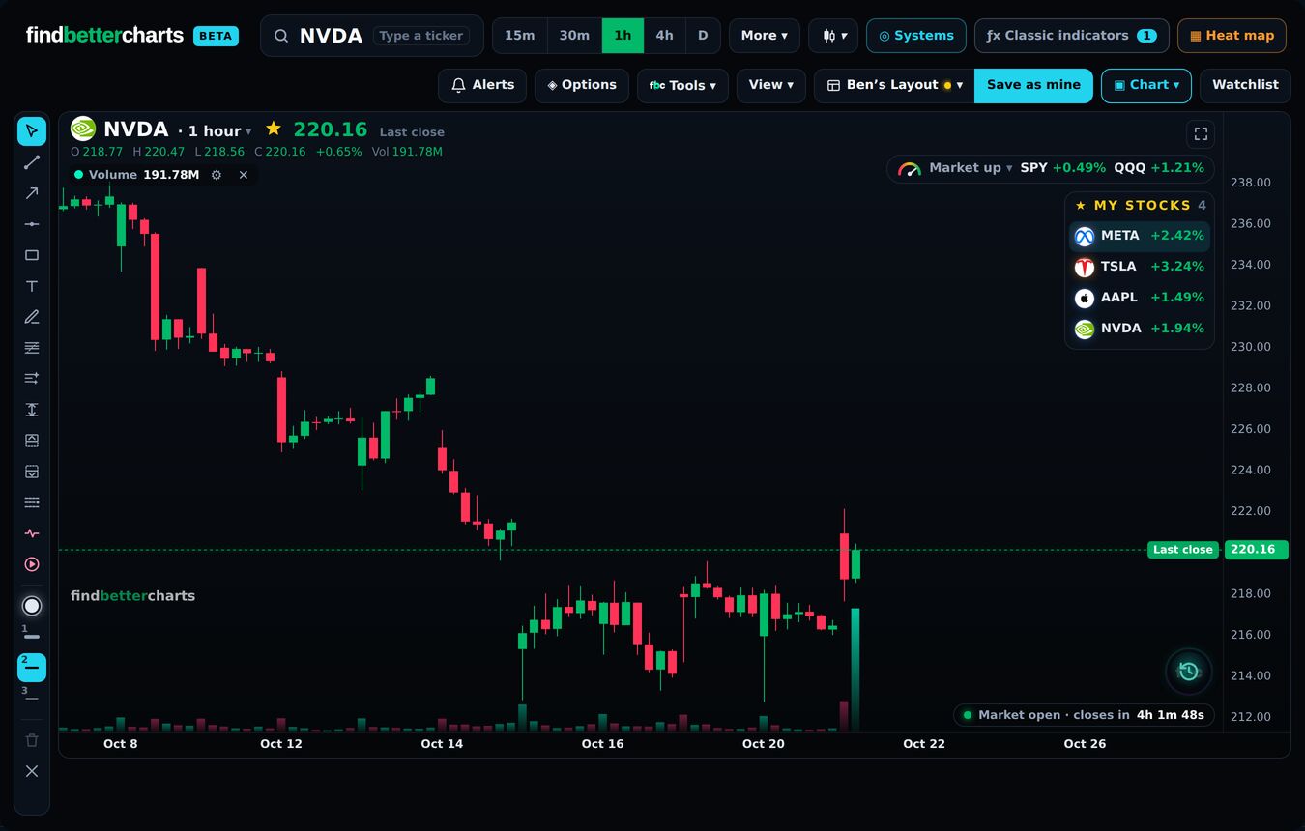Select line thickness 2 option
Screen dimensions: 1305x831
32,667
